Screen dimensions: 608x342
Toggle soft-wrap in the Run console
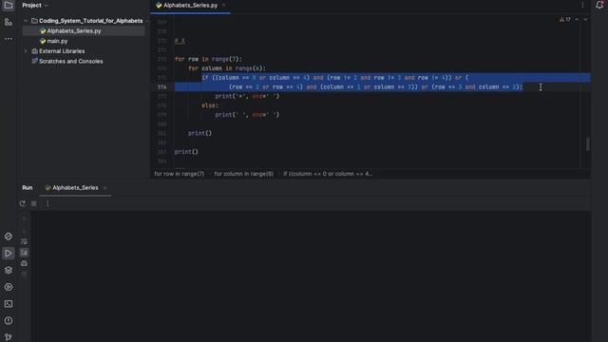click(x=24, y=241)
